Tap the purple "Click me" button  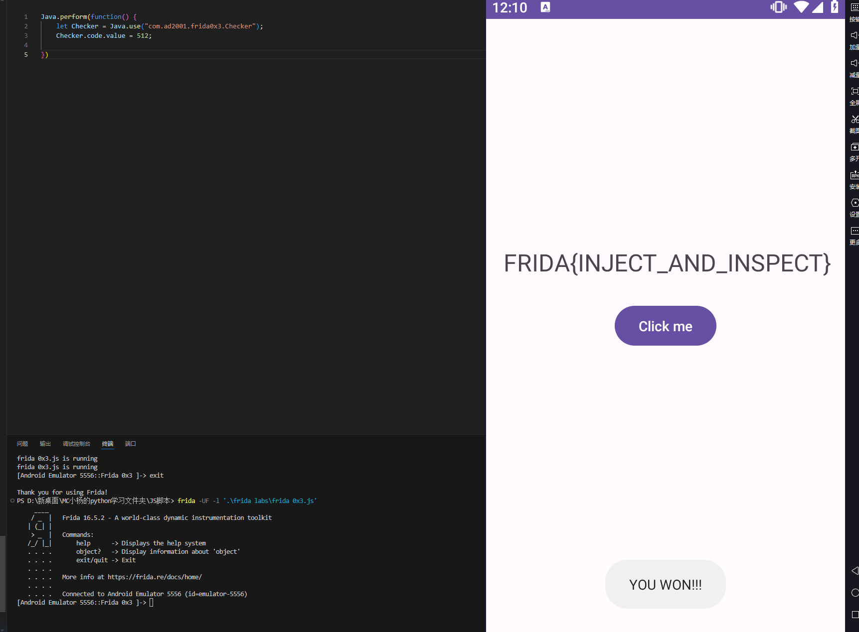(665, 326)
